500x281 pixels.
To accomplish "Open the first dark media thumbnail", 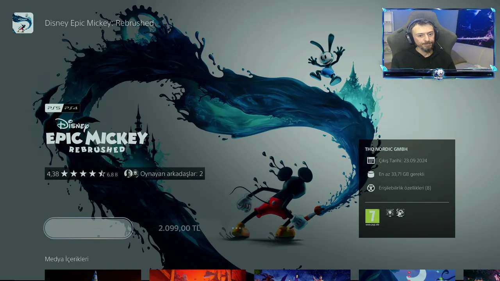I will tap(93, 275).
